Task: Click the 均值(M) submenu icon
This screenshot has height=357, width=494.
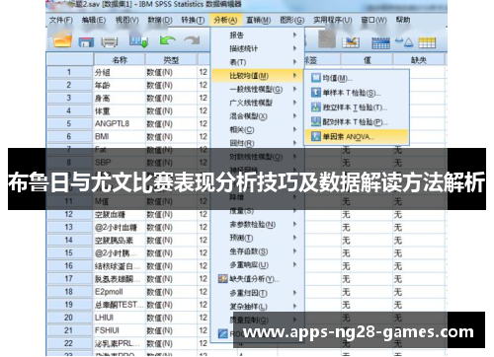Action: (315, 78)
